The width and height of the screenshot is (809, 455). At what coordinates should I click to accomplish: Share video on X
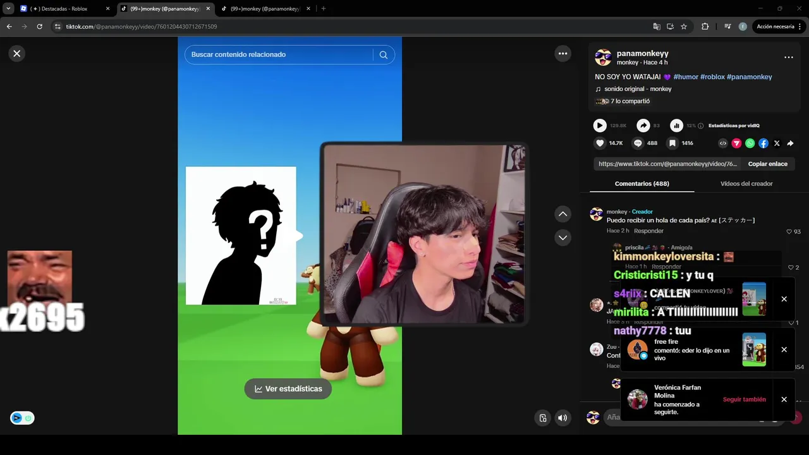coord(777,143)
